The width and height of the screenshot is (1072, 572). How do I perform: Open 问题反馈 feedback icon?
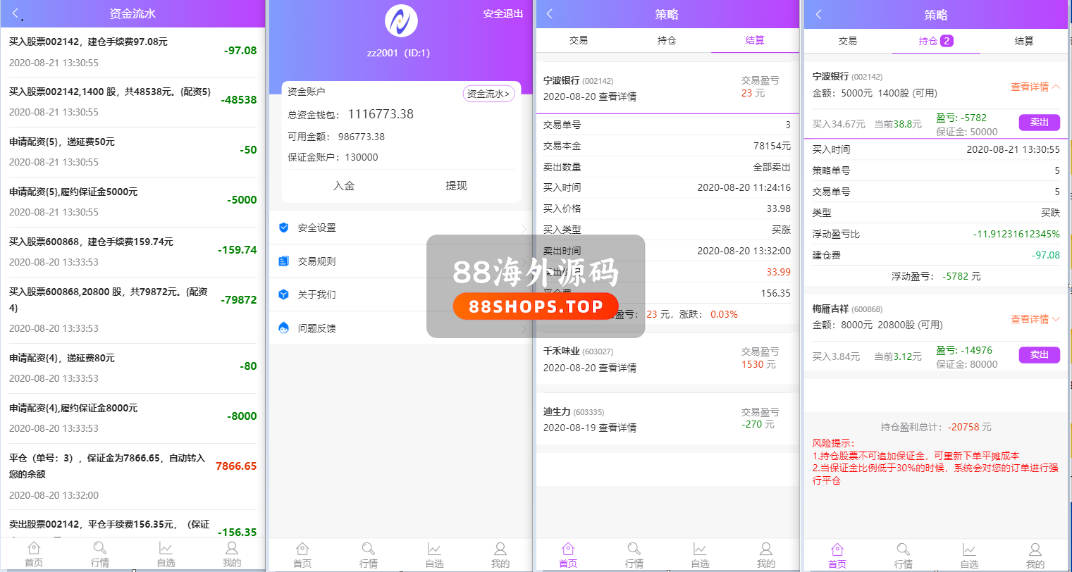[284, 328]
